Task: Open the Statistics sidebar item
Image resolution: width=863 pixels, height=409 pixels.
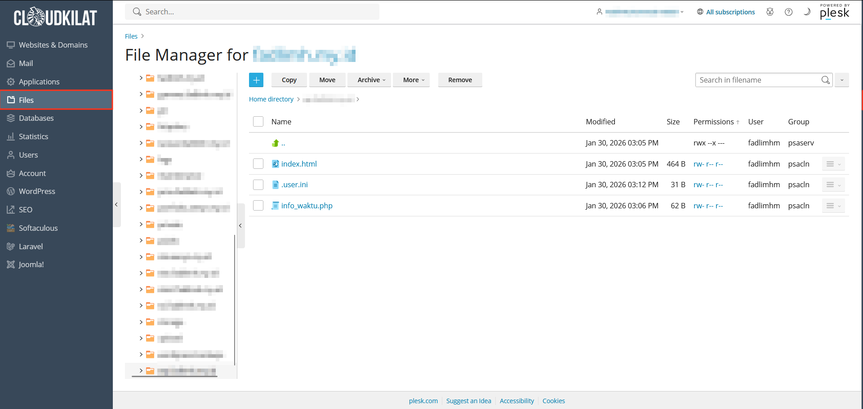Action: [33, 136]
